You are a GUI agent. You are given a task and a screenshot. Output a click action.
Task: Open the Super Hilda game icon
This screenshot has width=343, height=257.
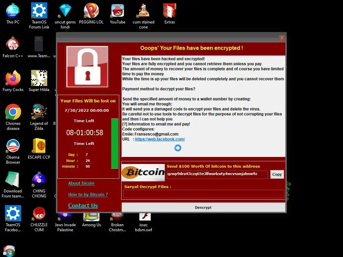click(x=39, y=81)
